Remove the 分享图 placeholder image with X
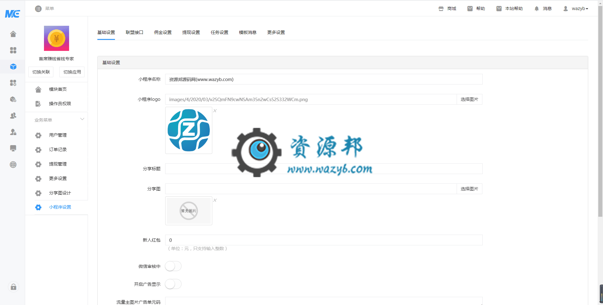The width and height of the screenshot is (603, 305). (x=215, y=200)
